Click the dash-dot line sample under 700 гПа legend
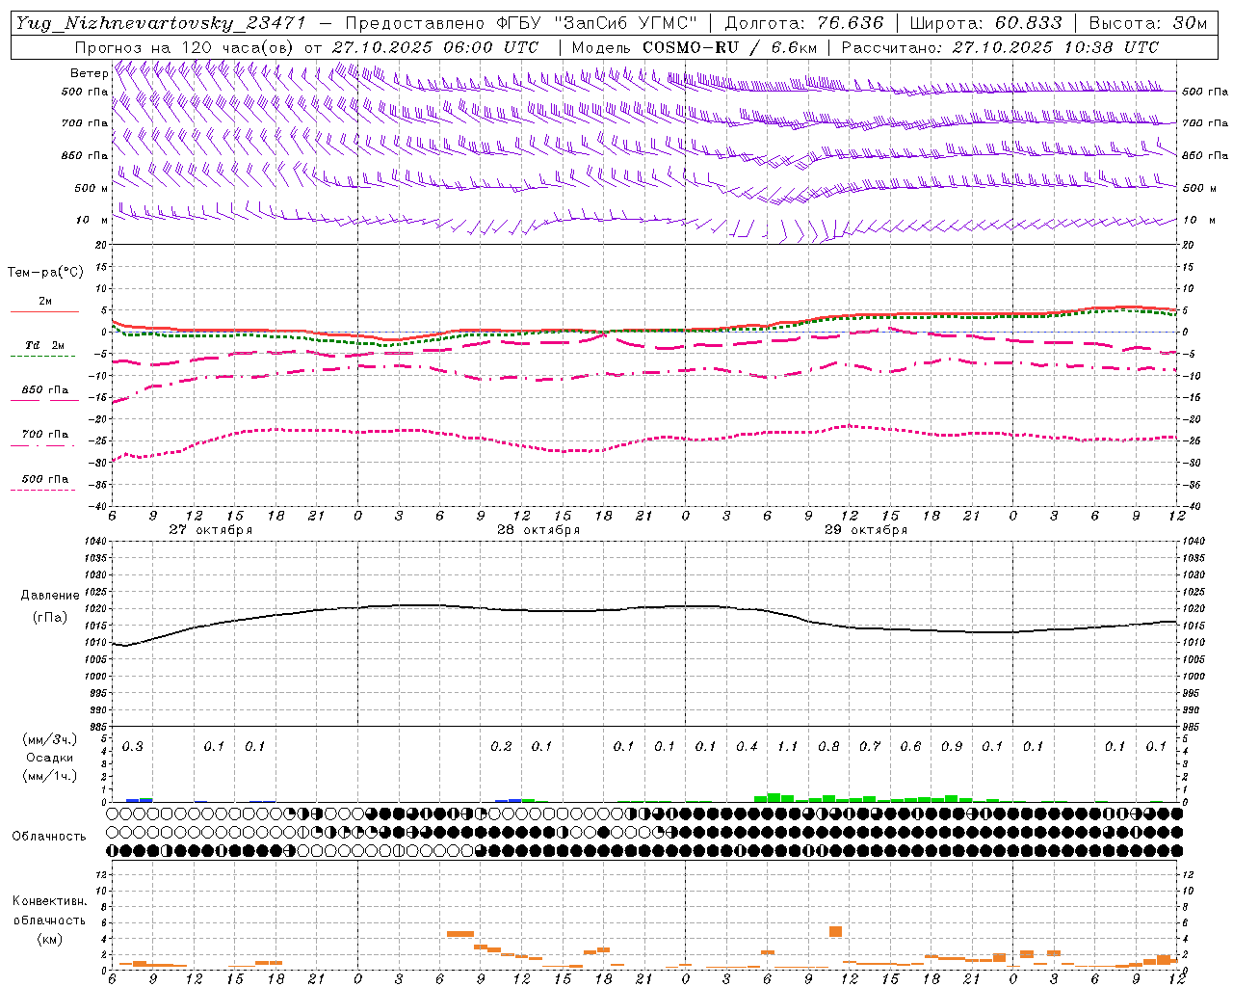This screenshot has width=1233, height=987. pos(43,445)
